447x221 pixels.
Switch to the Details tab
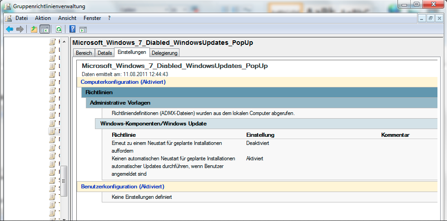point(104,53)
